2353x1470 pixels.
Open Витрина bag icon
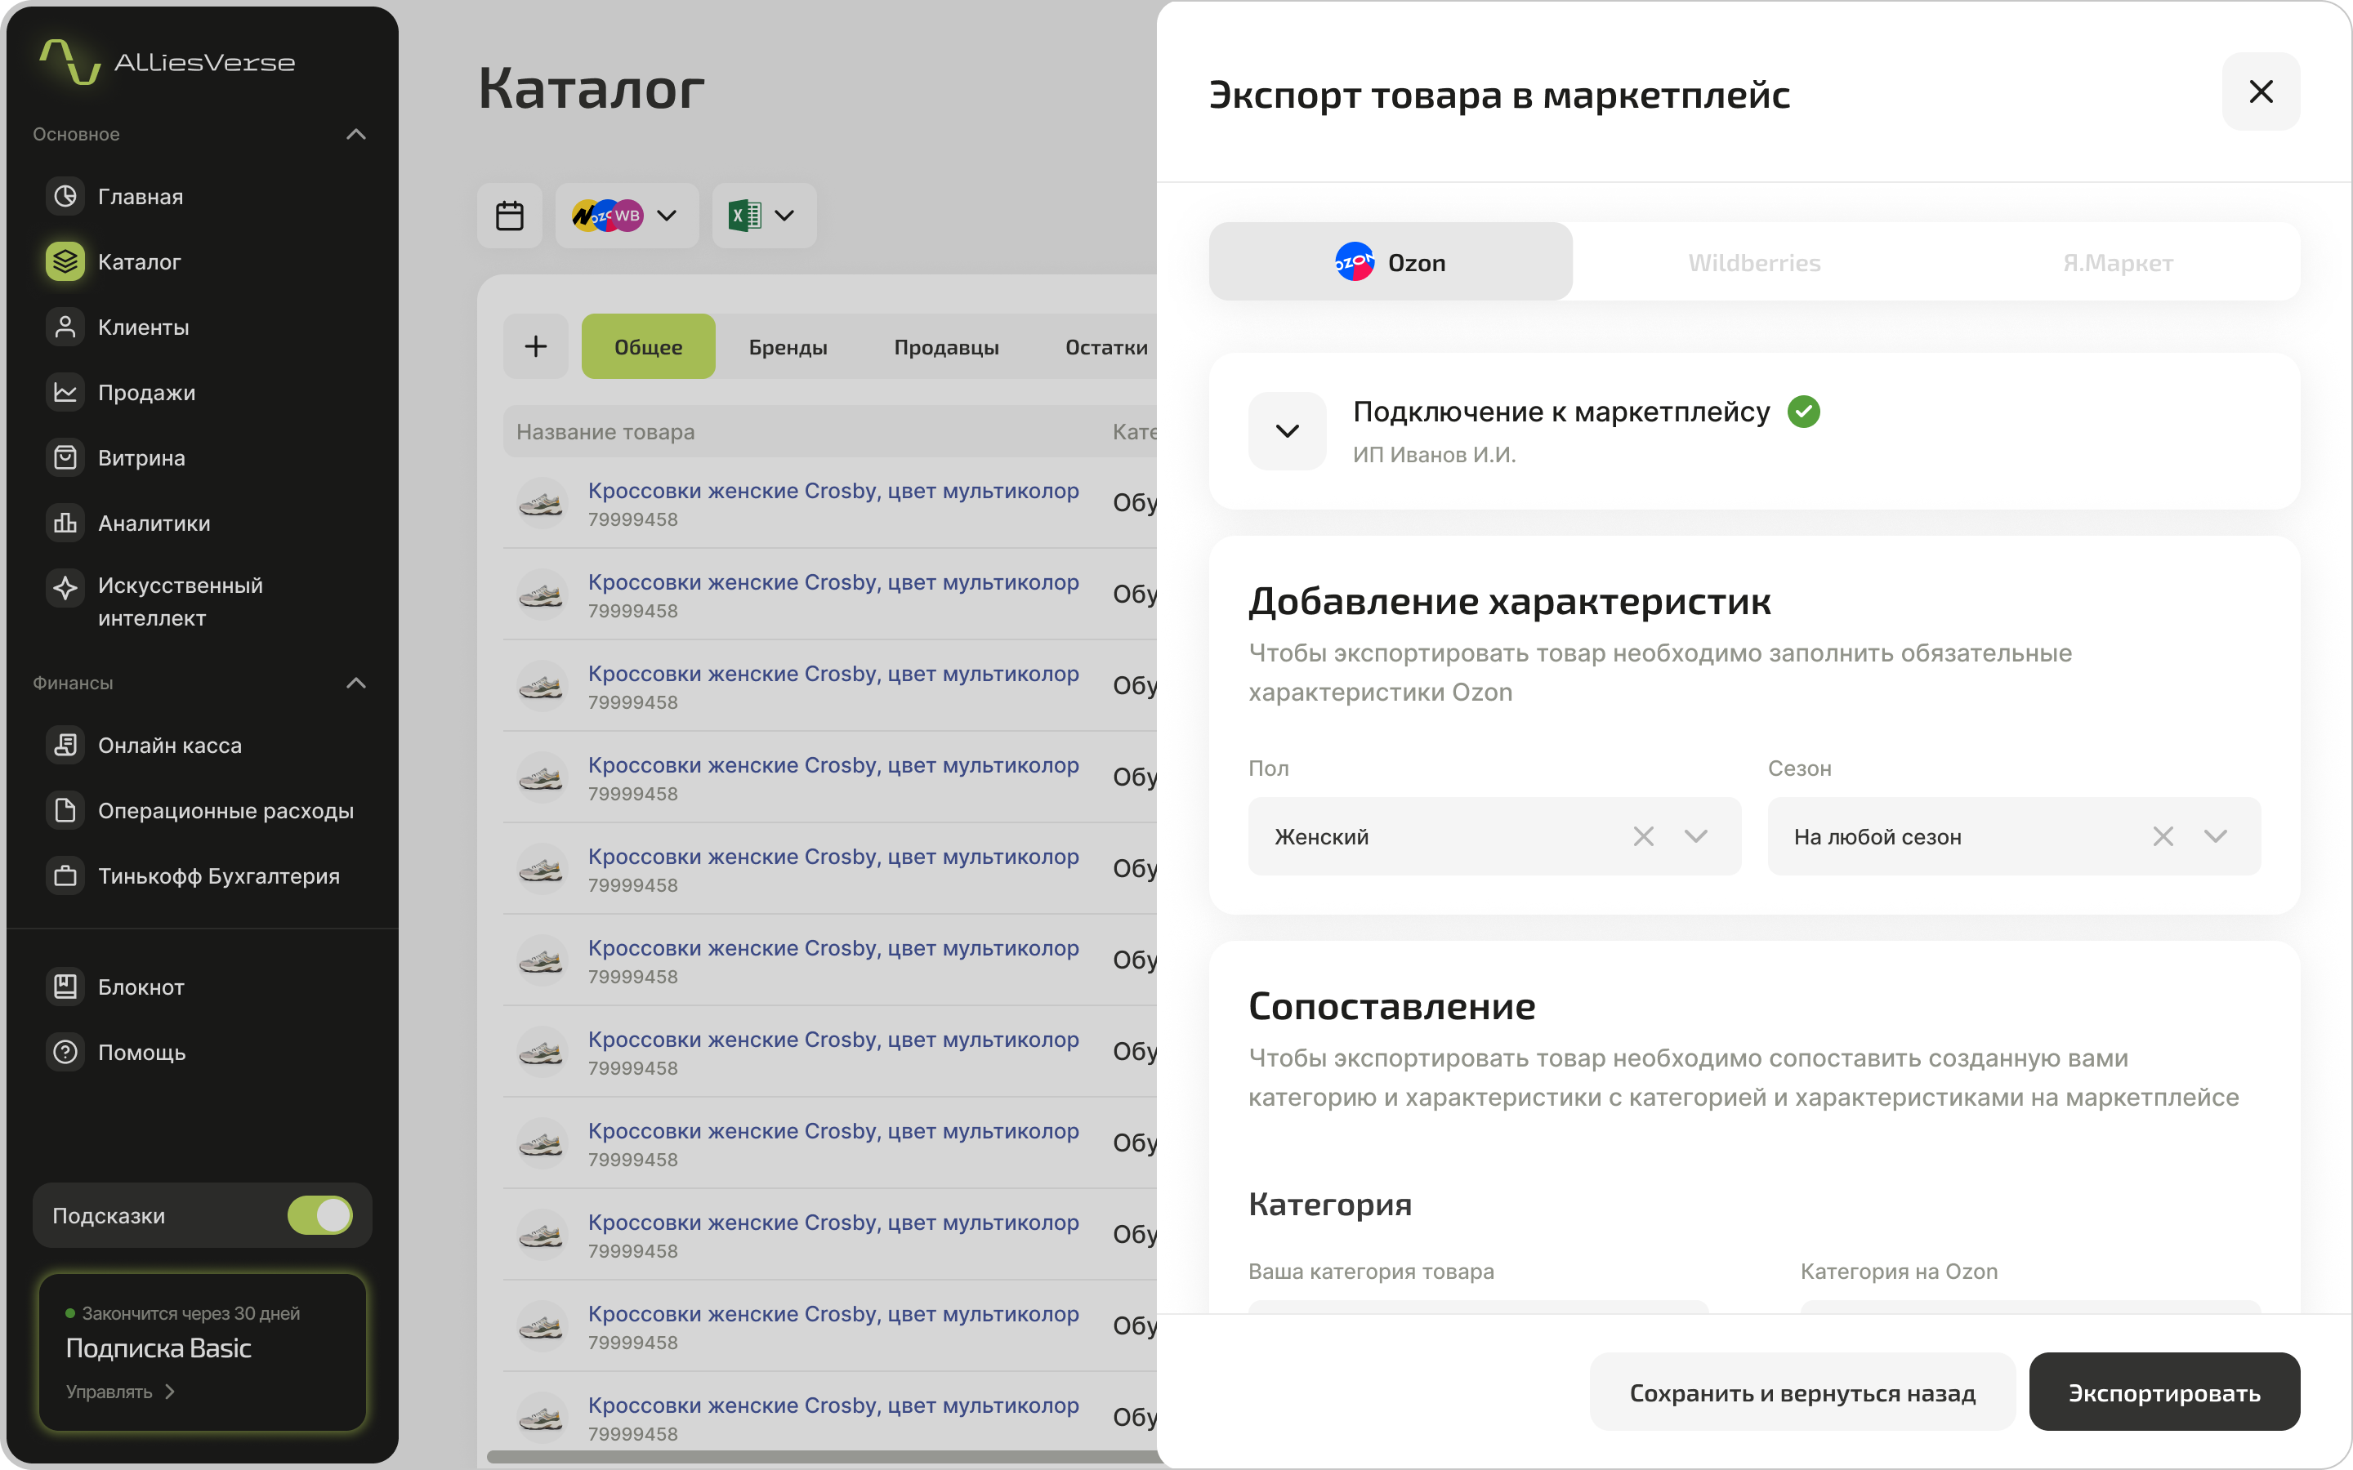pos(65,457)
